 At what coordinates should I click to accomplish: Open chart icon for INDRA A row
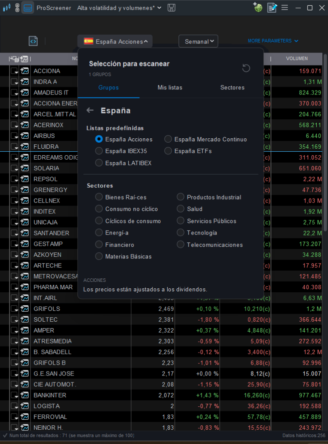tap(25, 82)
